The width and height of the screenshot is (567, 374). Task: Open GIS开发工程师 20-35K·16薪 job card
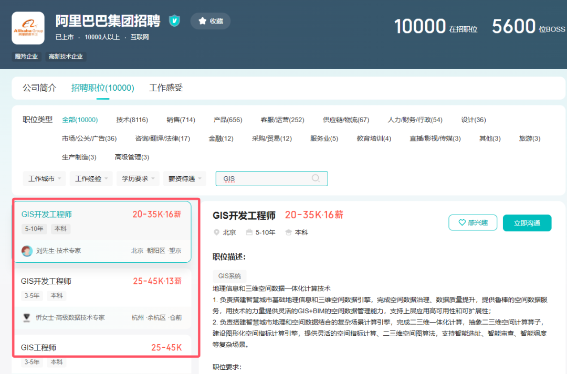click(x=102, y=232)
